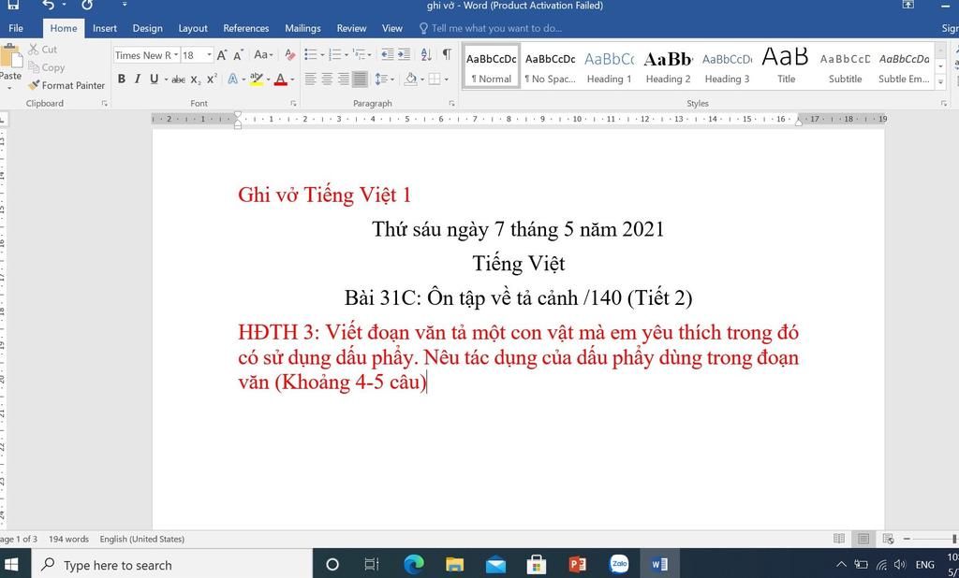Align text left
This screenshot has height=578, width=959.
(311, 79)
